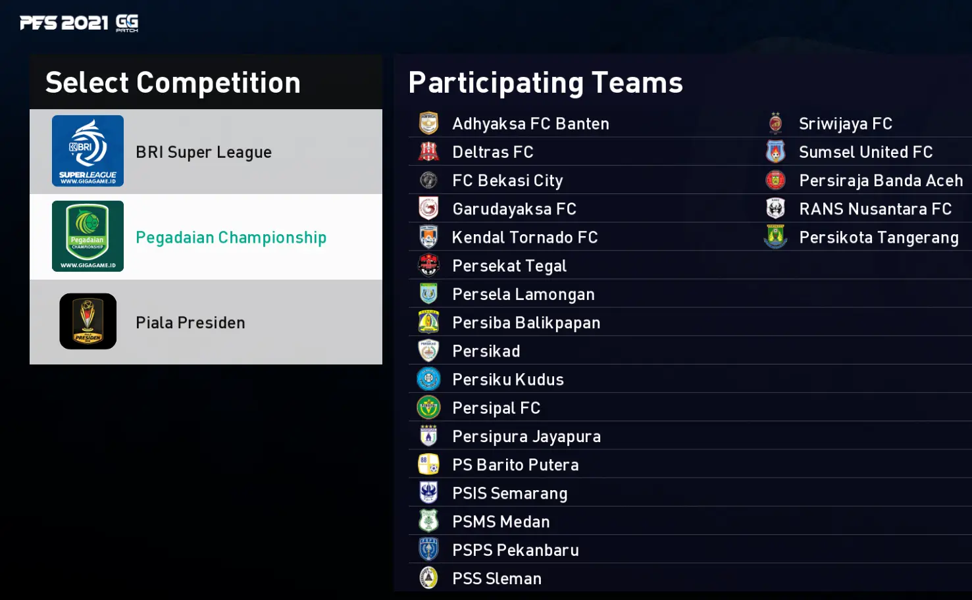Click the Persipura Jayapura crest

(x=428, y=436)
